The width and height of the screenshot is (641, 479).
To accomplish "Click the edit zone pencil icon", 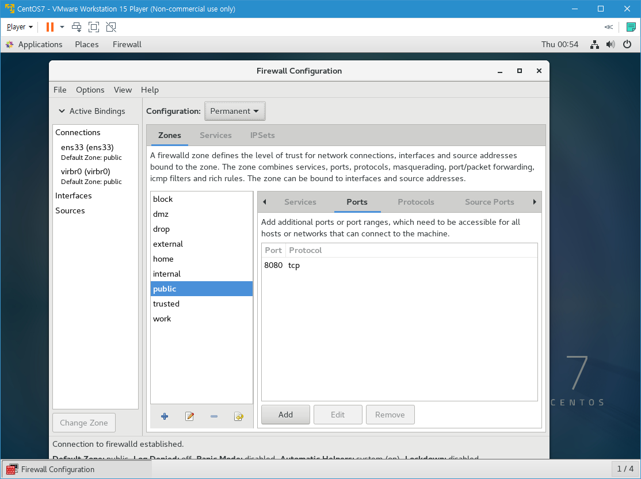I will (x=189, y=416).
